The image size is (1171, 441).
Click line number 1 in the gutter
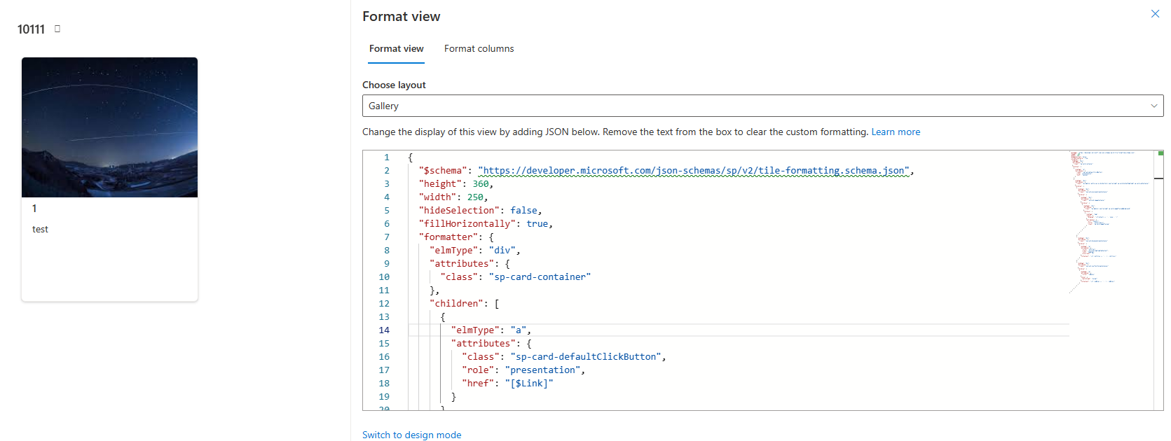point(386,157)
